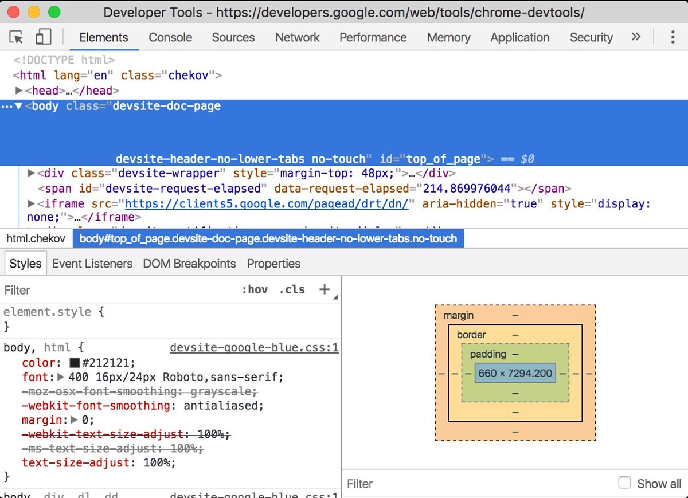Select the Event Listeners tab
Screen dimensions: 688x498
(92, 264)
